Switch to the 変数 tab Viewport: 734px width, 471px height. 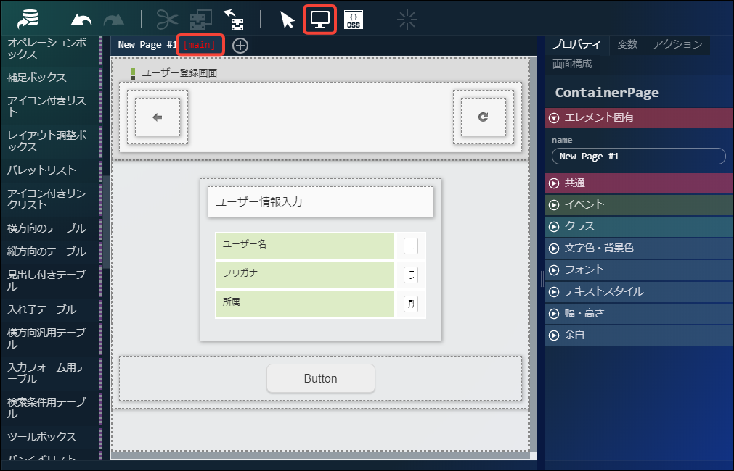point(627,44)
